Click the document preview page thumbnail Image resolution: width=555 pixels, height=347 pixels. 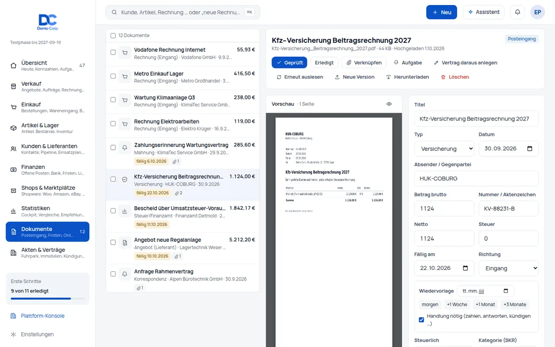coord(334,232)
